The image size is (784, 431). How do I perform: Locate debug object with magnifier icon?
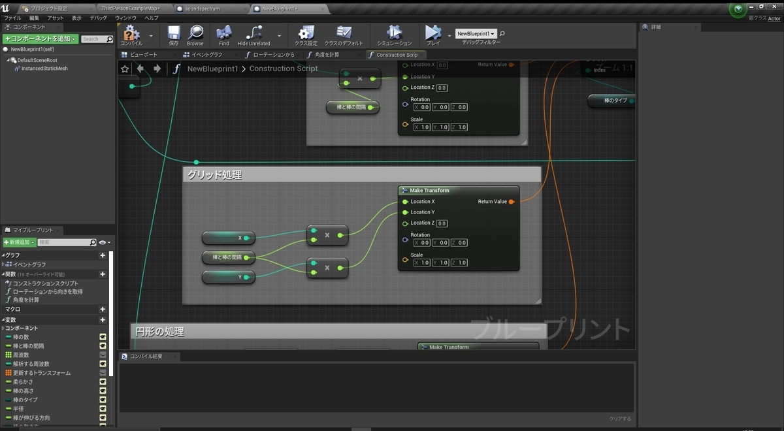pos(502,33)
